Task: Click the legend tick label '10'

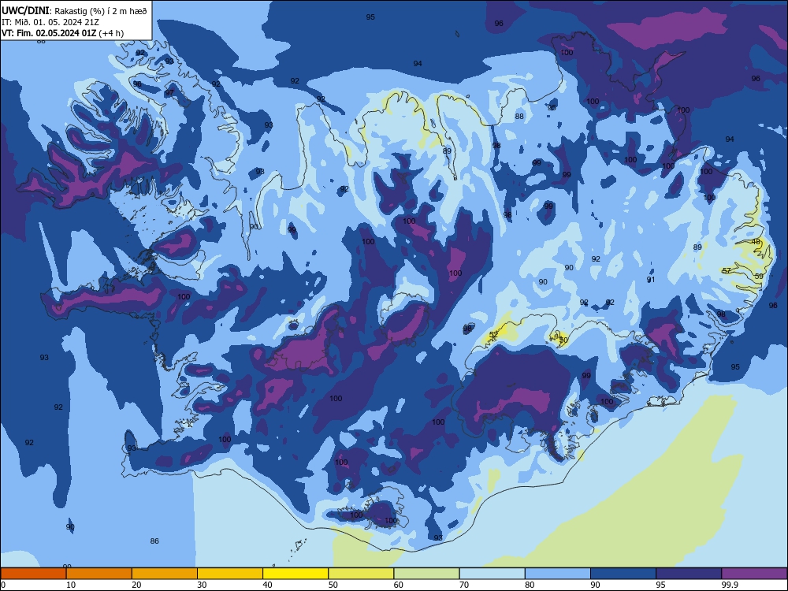Action: [x=71, y=585]
